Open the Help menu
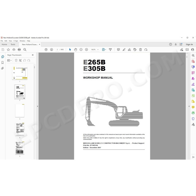196x196 pixels. (x=28, y=41)
